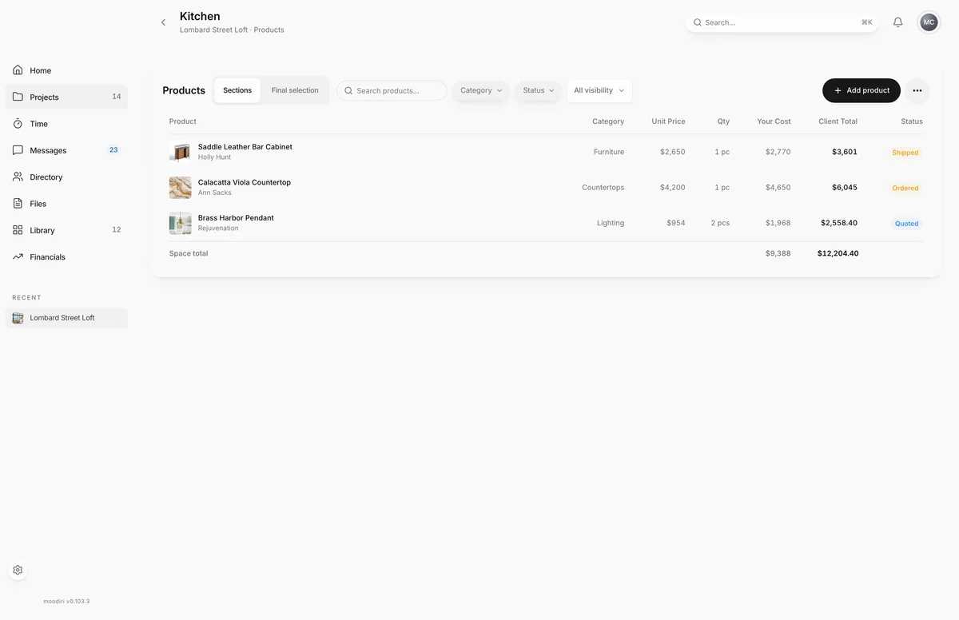Click the Holly Hunt vendor name

pos(214,157)
